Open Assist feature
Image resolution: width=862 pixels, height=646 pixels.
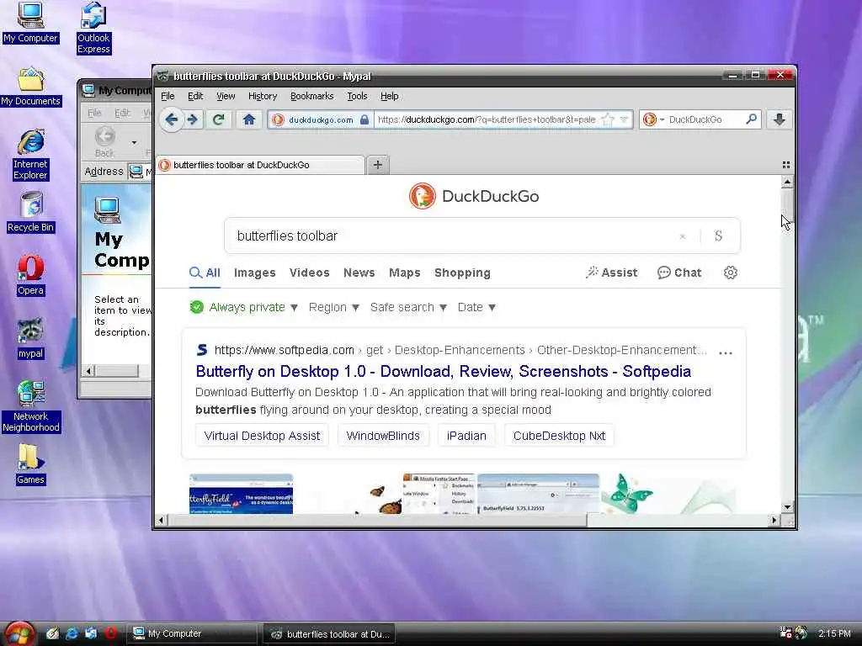tap(612, 273)
